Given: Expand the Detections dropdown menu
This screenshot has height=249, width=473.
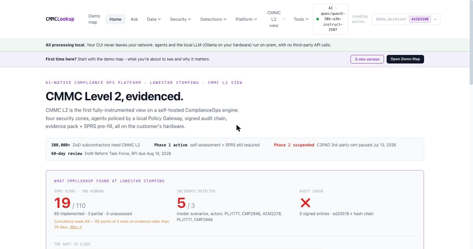Looking at the screenshot, I should 214,19.
